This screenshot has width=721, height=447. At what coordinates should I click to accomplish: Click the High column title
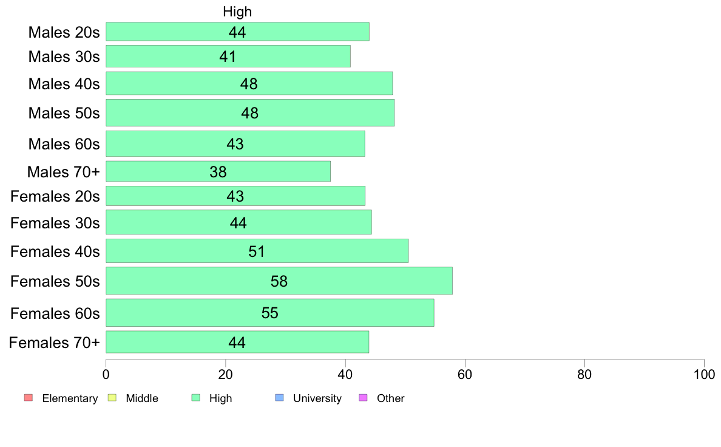coord(237,12)
